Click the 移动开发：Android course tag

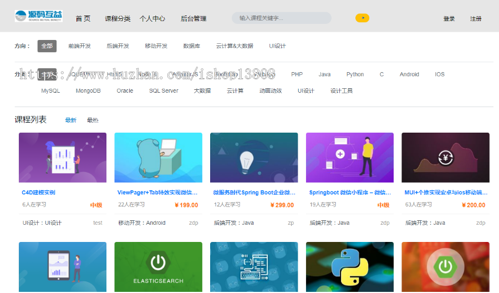(x=142, y=223)
